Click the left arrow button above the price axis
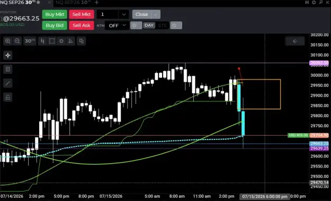This screenshot has height=201, width=331. tap(295, 41)
